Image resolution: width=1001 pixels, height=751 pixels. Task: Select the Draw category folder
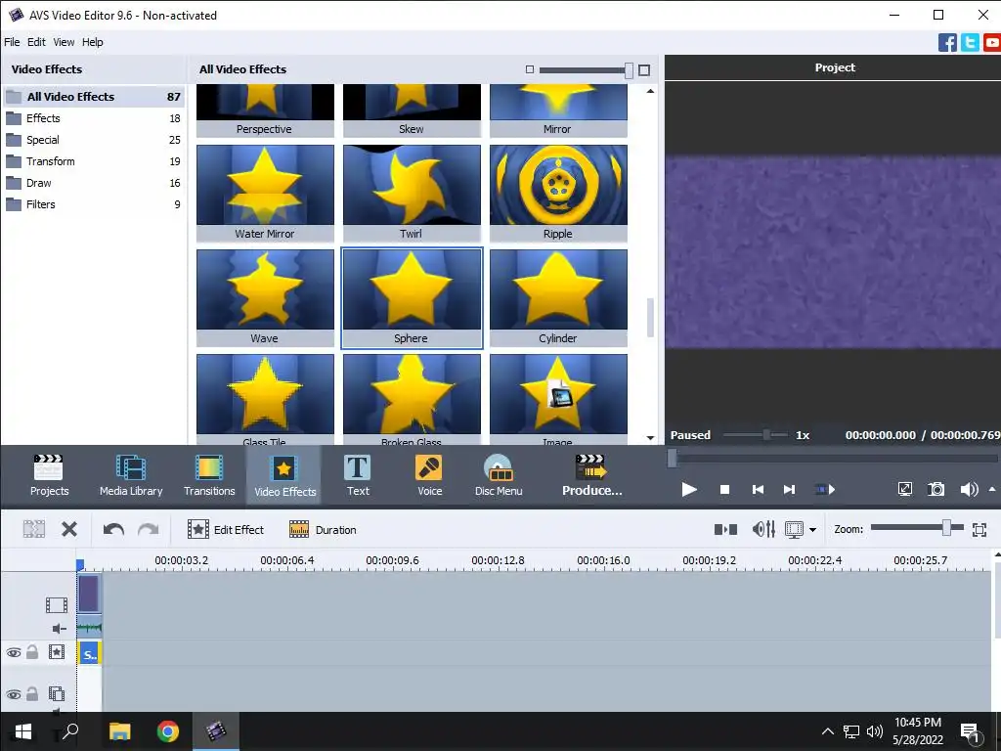(93, 183)
